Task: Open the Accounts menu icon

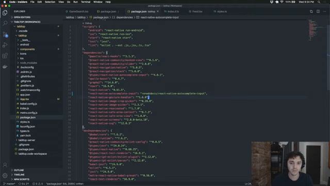Action: click(x=5, y=165)
